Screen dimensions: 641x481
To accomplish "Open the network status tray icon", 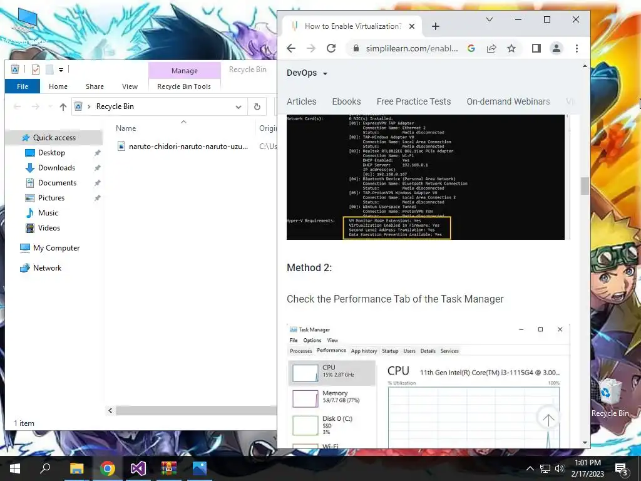I will click(545, 468).
